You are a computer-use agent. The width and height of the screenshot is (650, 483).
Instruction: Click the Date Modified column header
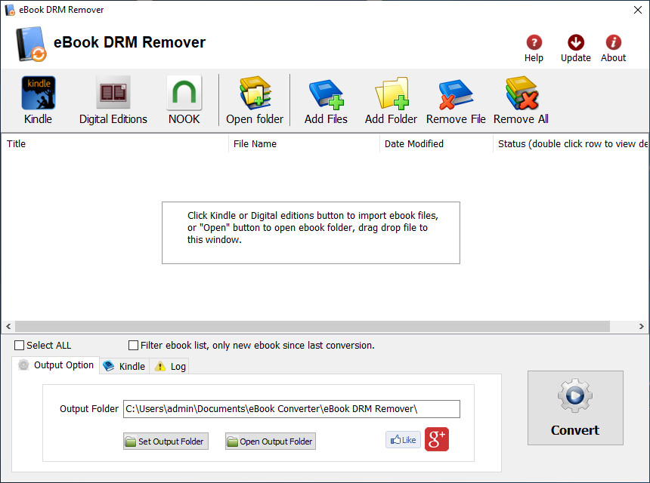tap(436, 143)
